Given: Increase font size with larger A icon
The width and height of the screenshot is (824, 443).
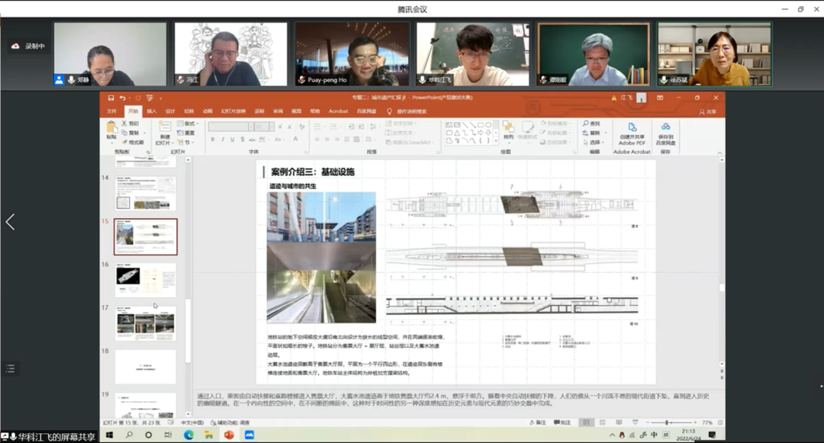Looking at the screenshot, I should click(x=281, y=127).
